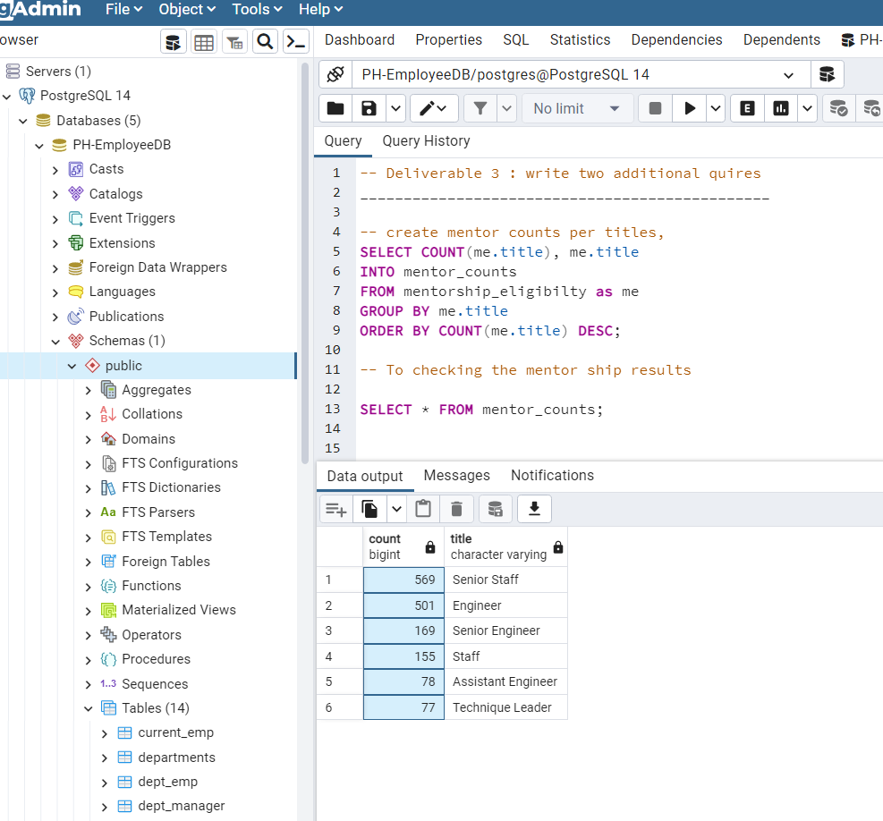Screen dimensions: 883x821
Task: Open the Messages tab
Action: [x=456, y=475]
